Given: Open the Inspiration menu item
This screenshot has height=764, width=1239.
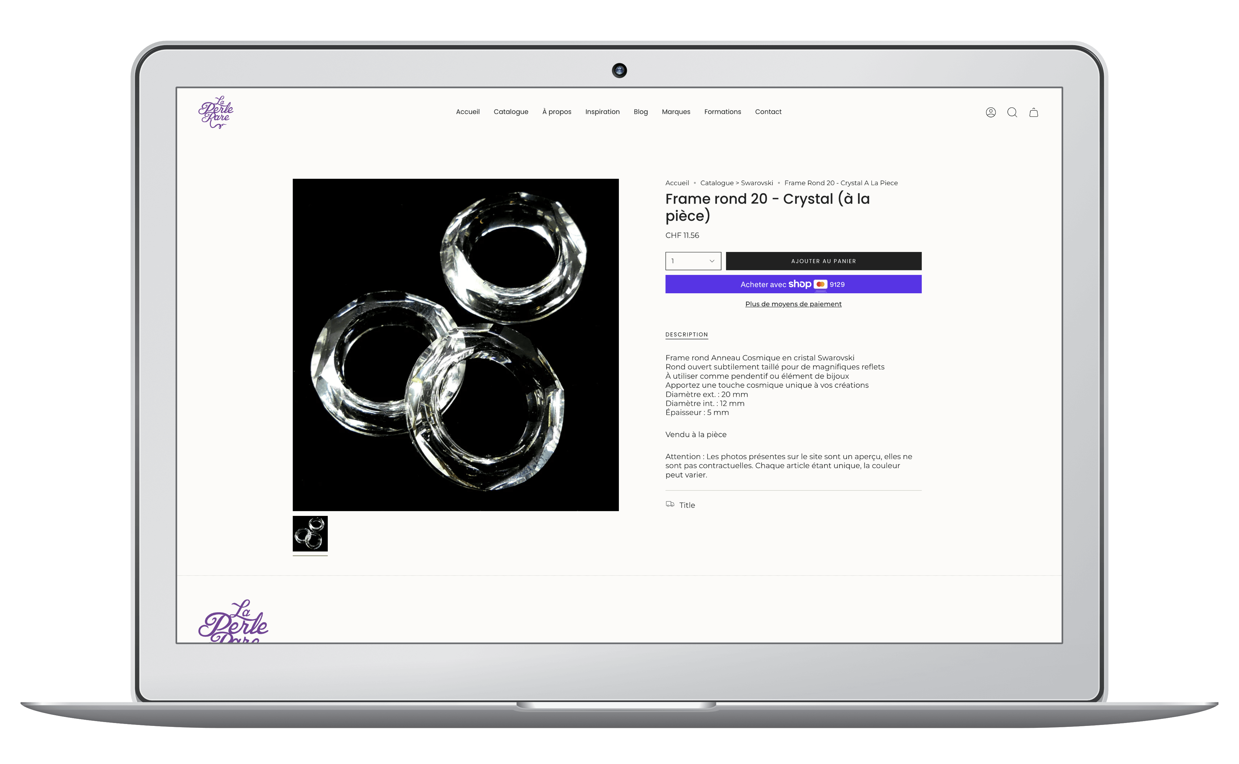Looking at the screenshot, I should click(x=602, y=112).
